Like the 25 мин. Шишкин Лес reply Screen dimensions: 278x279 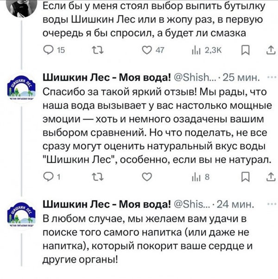(146, 176)
